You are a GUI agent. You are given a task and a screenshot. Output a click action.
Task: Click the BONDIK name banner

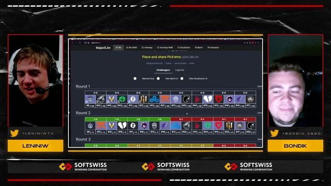(x=295, y=146)
